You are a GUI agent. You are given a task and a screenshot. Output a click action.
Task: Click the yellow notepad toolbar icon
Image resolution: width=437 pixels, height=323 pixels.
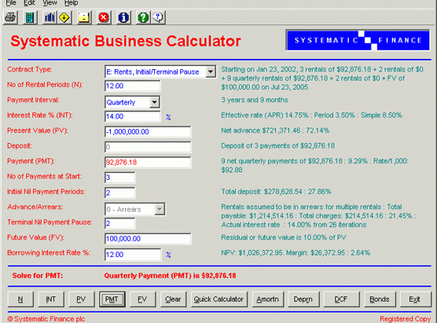click(84, 17)
